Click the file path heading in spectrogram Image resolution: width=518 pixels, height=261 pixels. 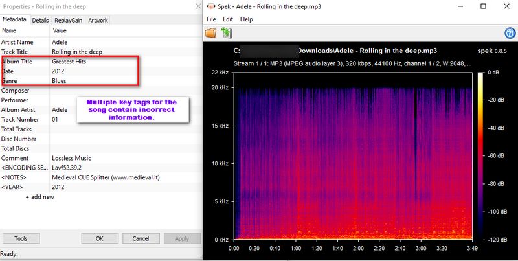pos(335,51)
